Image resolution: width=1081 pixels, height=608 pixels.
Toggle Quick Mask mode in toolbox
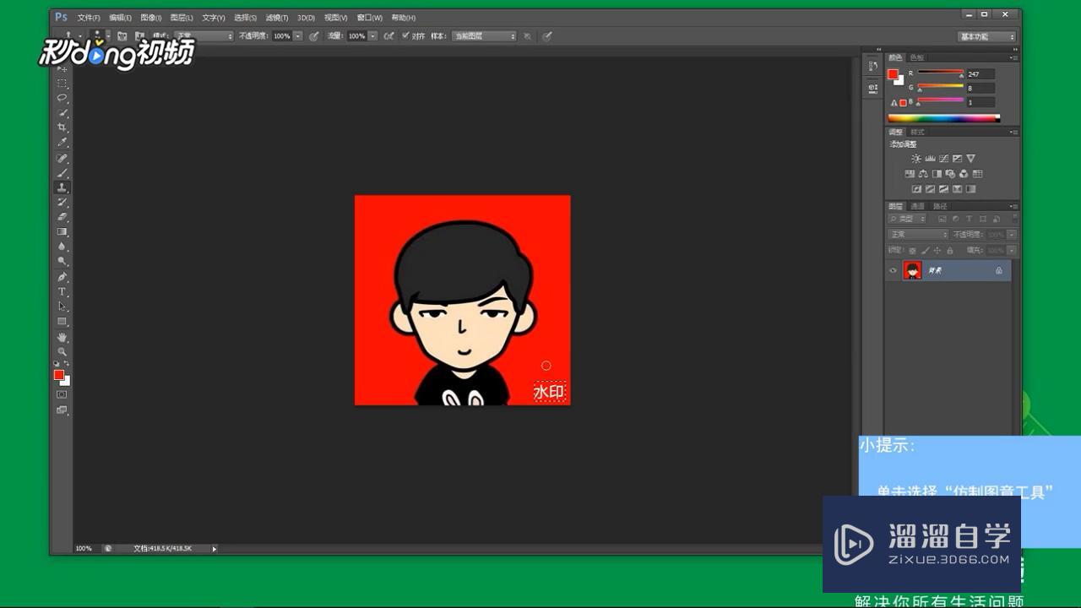pyautogui.click(x=62, y=394)
